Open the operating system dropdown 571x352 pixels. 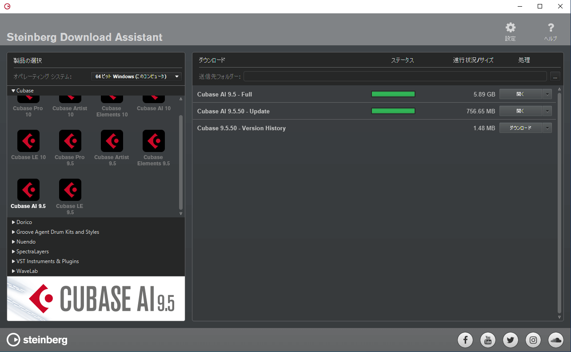(136, 76)
